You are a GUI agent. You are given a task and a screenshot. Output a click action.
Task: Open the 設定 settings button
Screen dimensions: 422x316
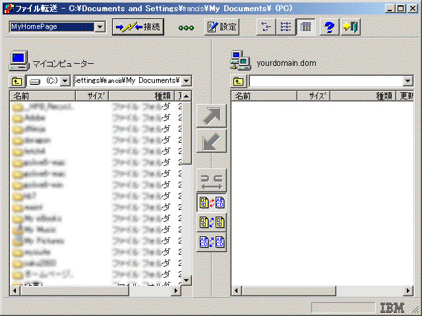coord(221,27)
